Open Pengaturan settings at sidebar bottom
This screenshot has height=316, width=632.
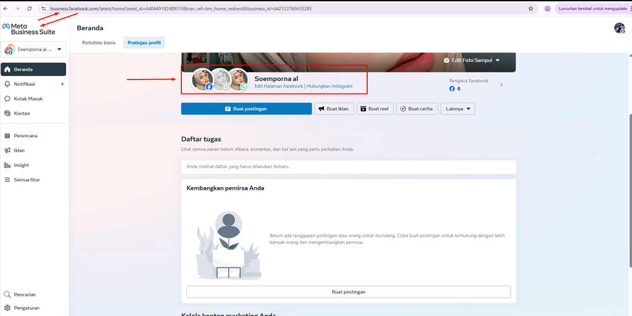coord(27,308)
